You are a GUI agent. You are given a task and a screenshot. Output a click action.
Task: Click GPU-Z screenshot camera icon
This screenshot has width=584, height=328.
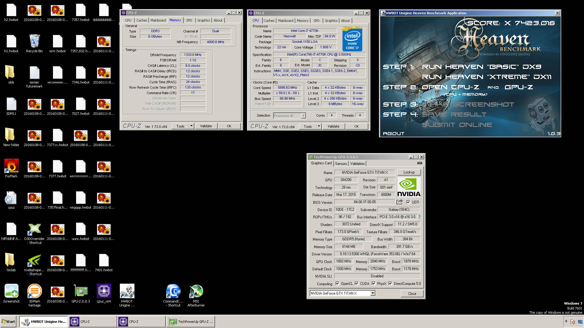tap(420, 163)
